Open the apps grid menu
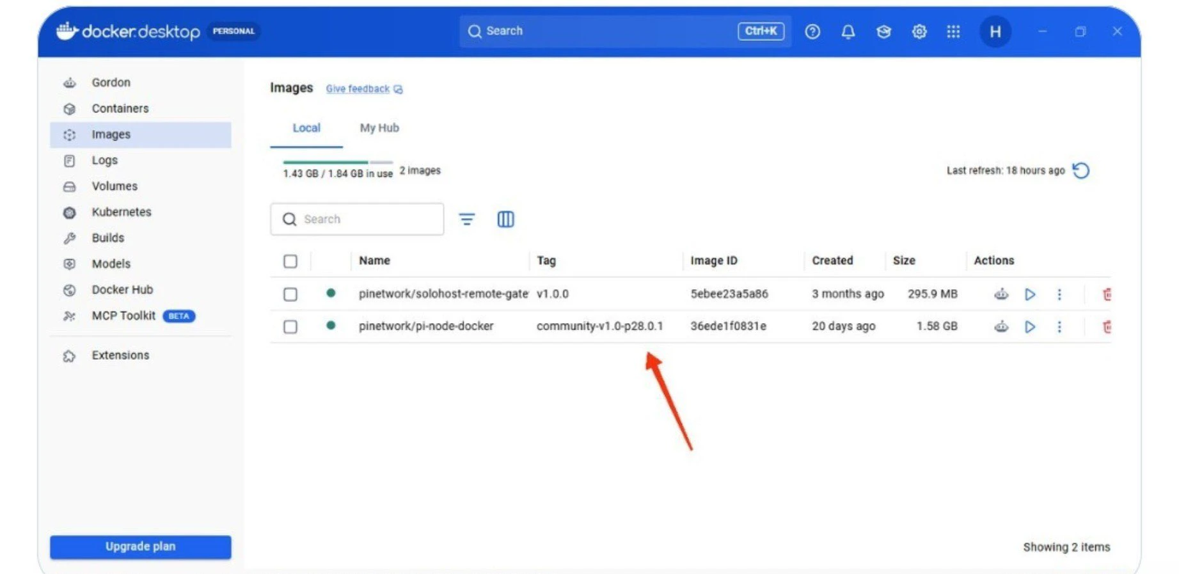 (x=953, y=31)
